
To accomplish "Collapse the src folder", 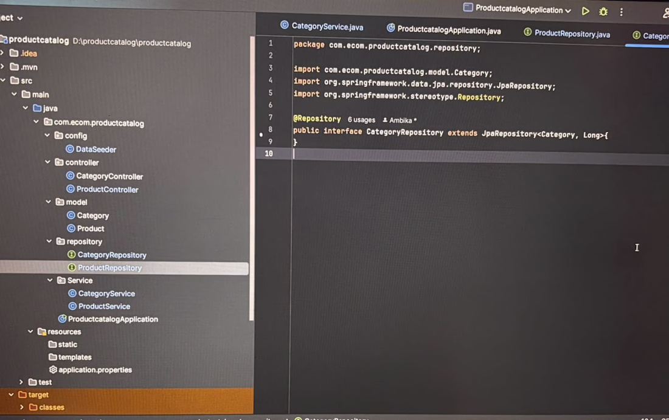I will click(x=4, y=80).
